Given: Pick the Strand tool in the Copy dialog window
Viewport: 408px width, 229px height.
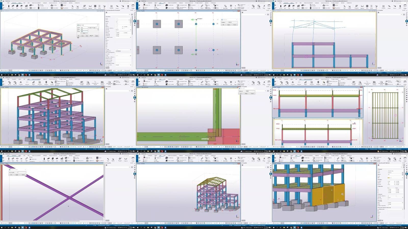Looking at the screenshot, I should [99, 6].
